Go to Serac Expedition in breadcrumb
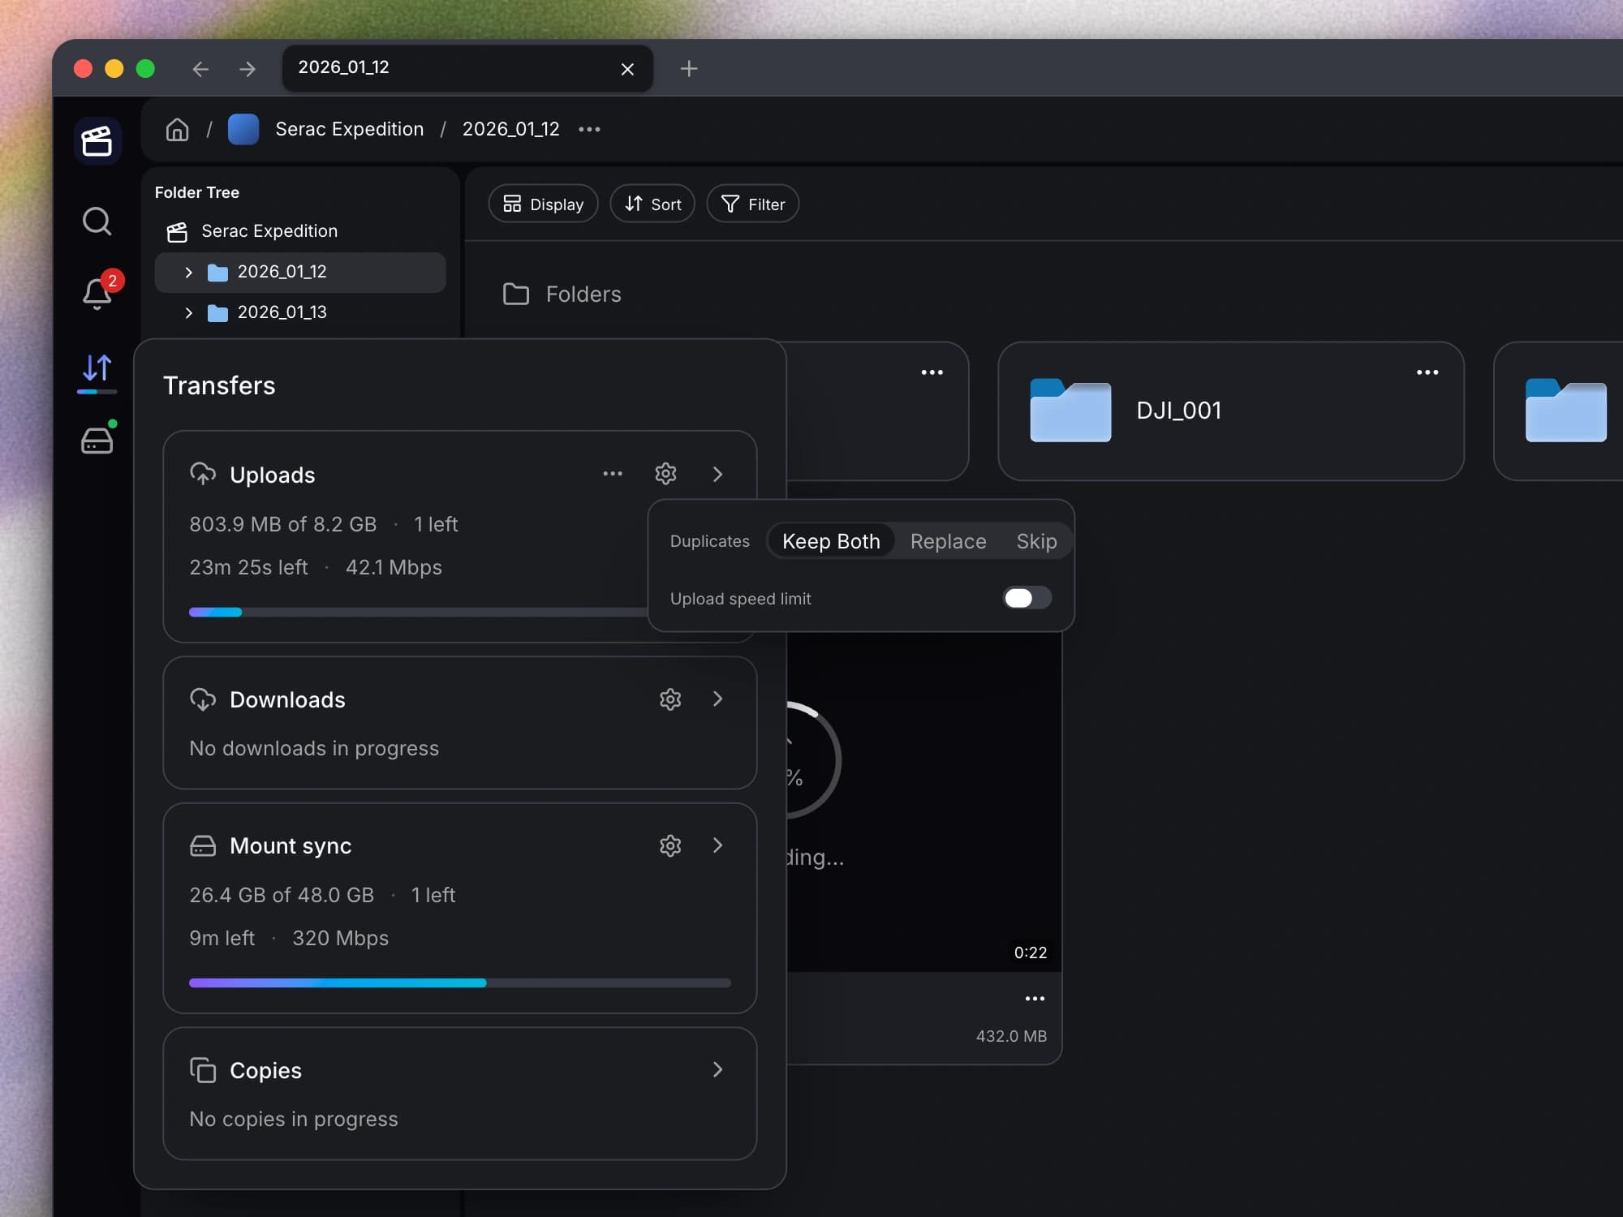1623x1217 pixels. coord(349,129)
